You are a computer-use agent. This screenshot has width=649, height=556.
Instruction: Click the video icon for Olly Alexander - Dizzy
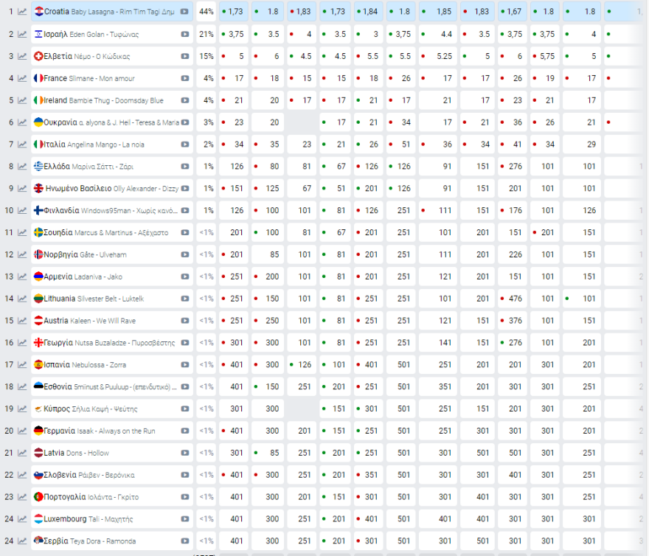pyautogui.click(x=184, y=189)
